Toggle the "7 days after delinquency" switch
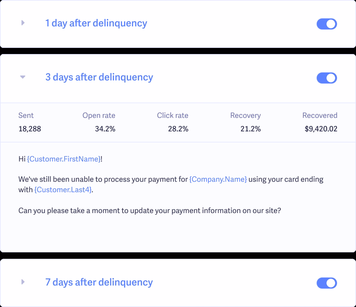 (327, 283)
